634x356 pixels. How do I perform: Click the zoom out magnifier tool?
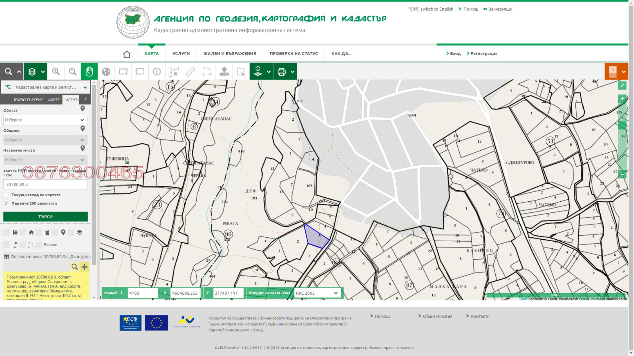pos(73,72)
